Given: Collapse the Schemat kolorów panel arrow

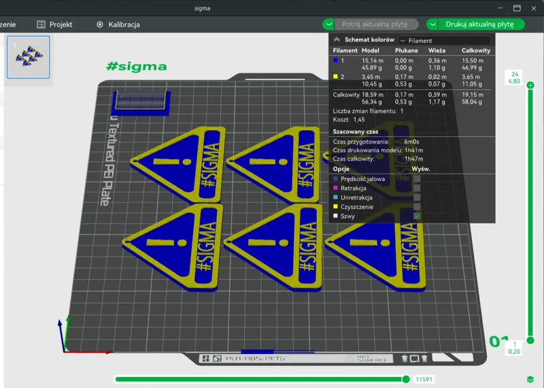Looking at the screenshot, I should [x=336, y=39].
